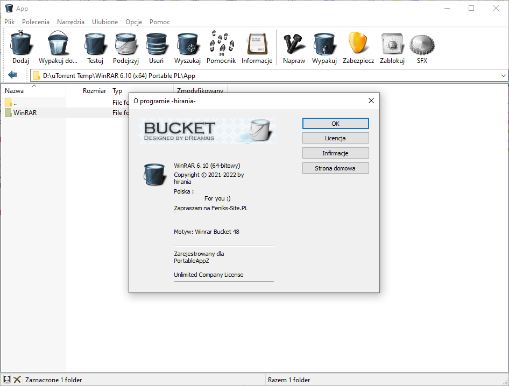The height and width of the screenshot is (386, 509).
Task: Launch the Pomocnik wizard footprints icon
Action: pos(221,42)
